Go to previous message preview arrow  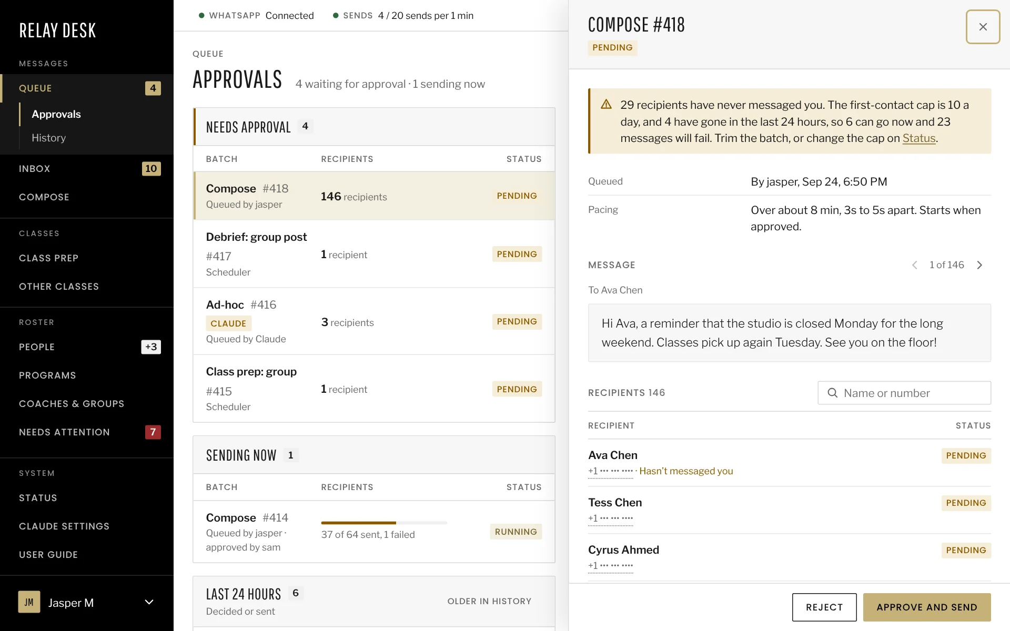tap(915, 265)
